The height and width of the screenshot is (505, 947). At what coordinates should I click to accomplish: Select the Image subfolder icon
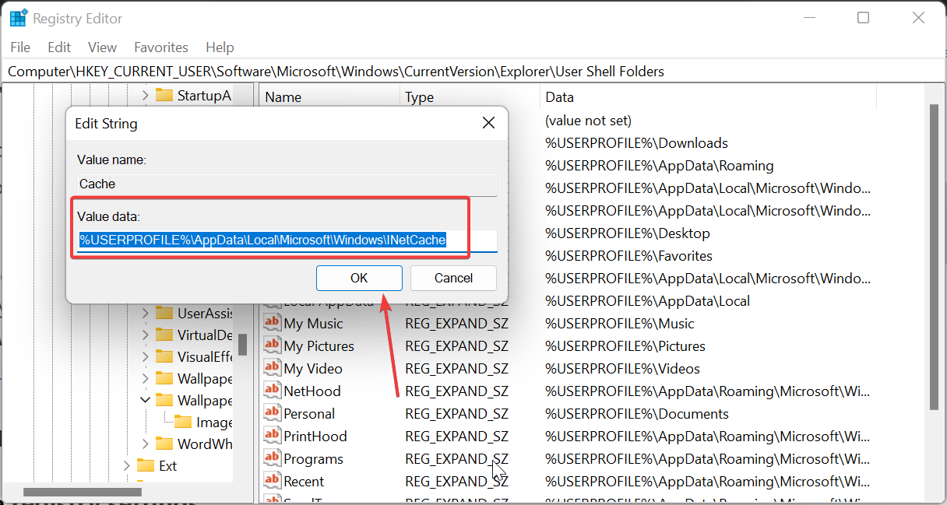pos(182,422)
